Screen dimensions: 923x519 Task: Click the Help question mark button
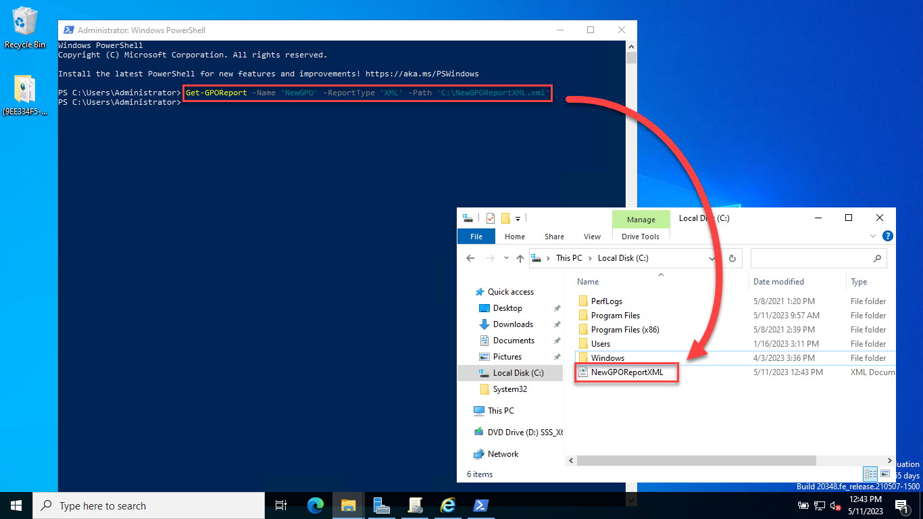[887, 236]
